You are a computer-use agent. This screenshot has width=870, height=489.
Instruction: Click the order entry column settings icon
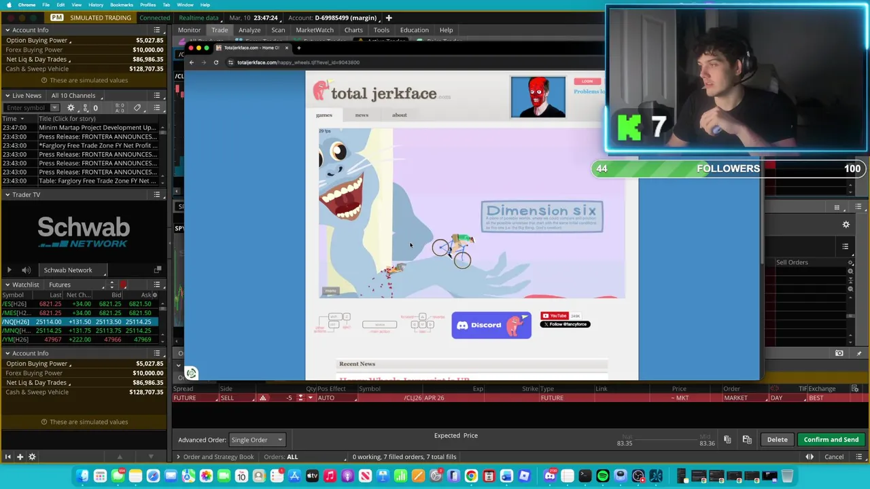click(x=855, y=388)
